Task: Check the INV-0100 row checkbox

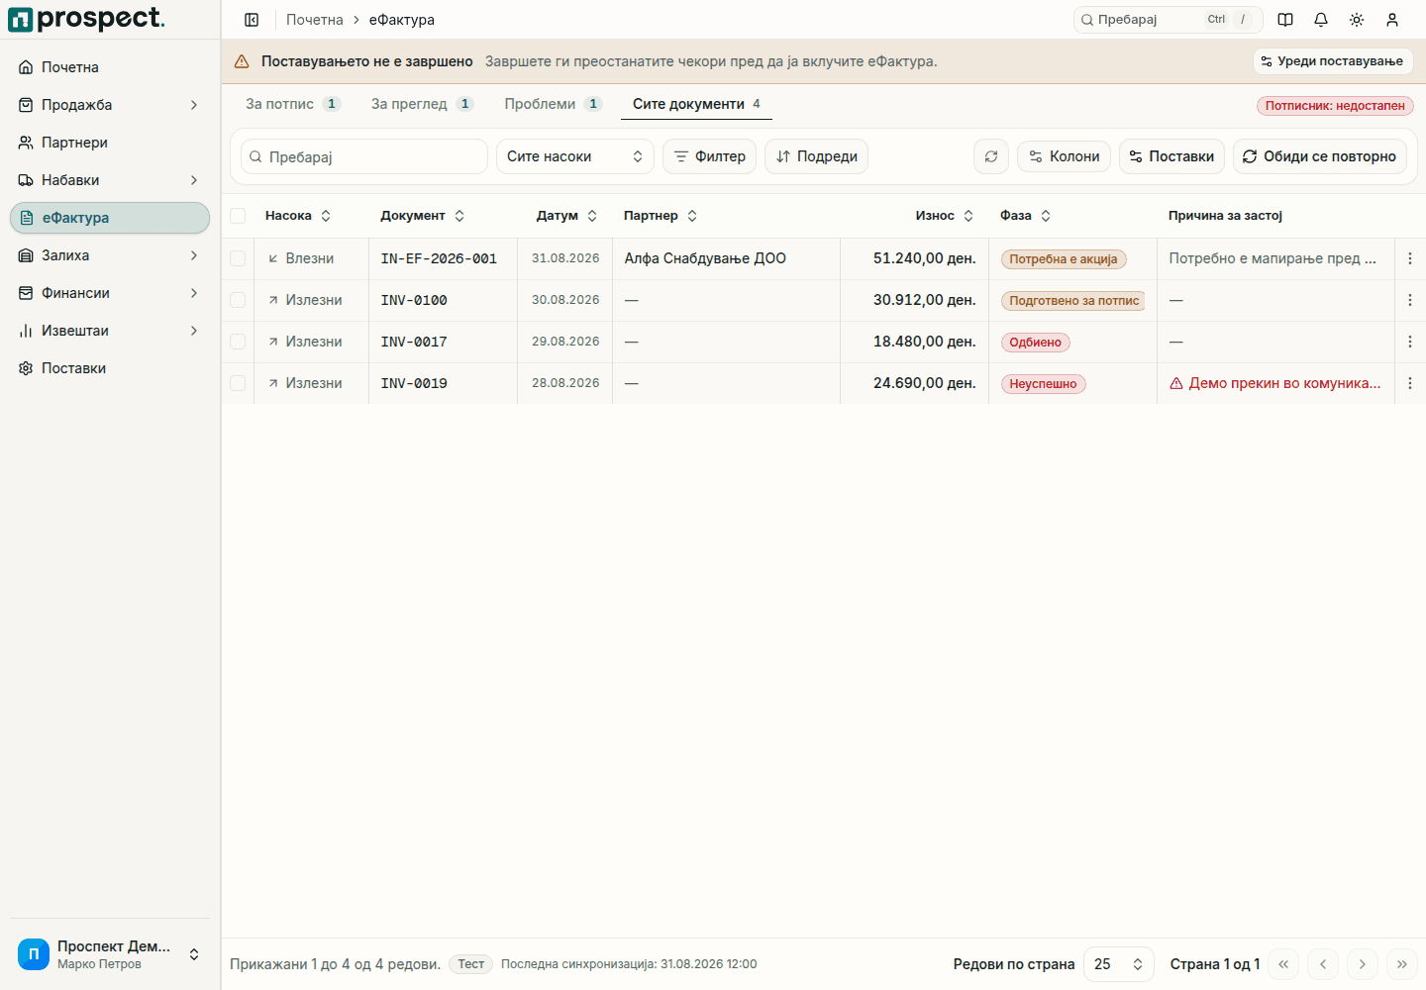Action: pyautogui.click(x=238, y=300)
